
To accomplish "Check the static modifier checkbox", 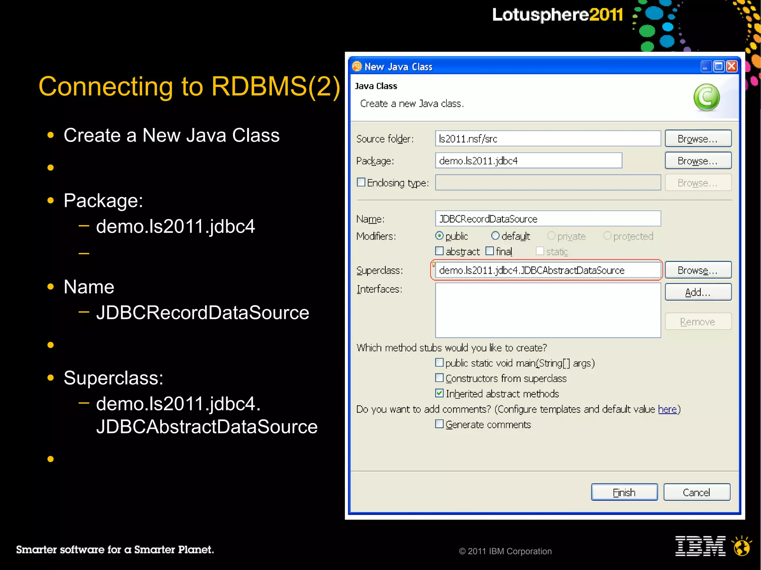I will coord(540,251).
